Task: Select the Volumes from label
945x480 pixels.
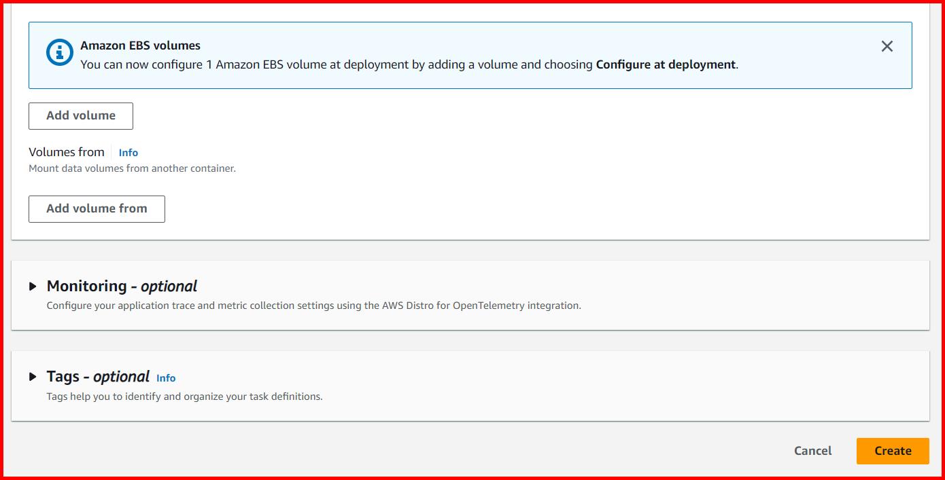Action: [x=66, y=152]
